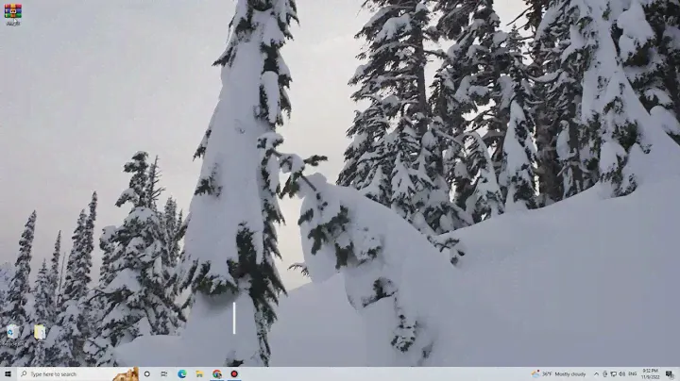
Task: Open Cortana from the taskbar
Action: tap(146, 373)
